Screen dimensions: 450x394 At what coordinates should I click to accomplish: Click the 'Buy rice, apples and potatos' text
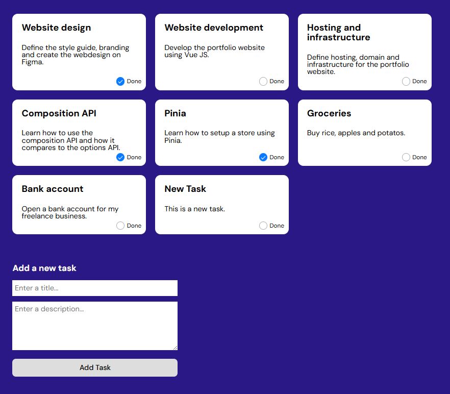coord(356,133)
